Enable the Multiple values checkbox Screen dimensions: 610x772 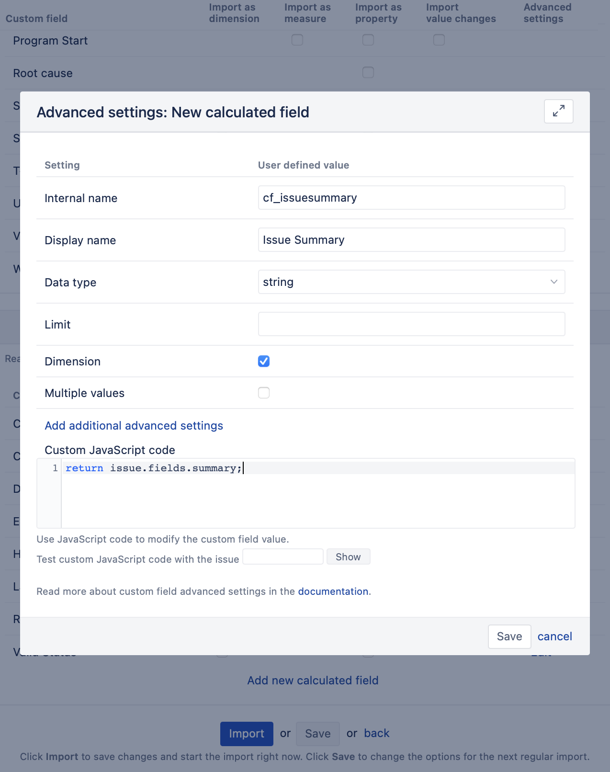click(x=264, y=393)
